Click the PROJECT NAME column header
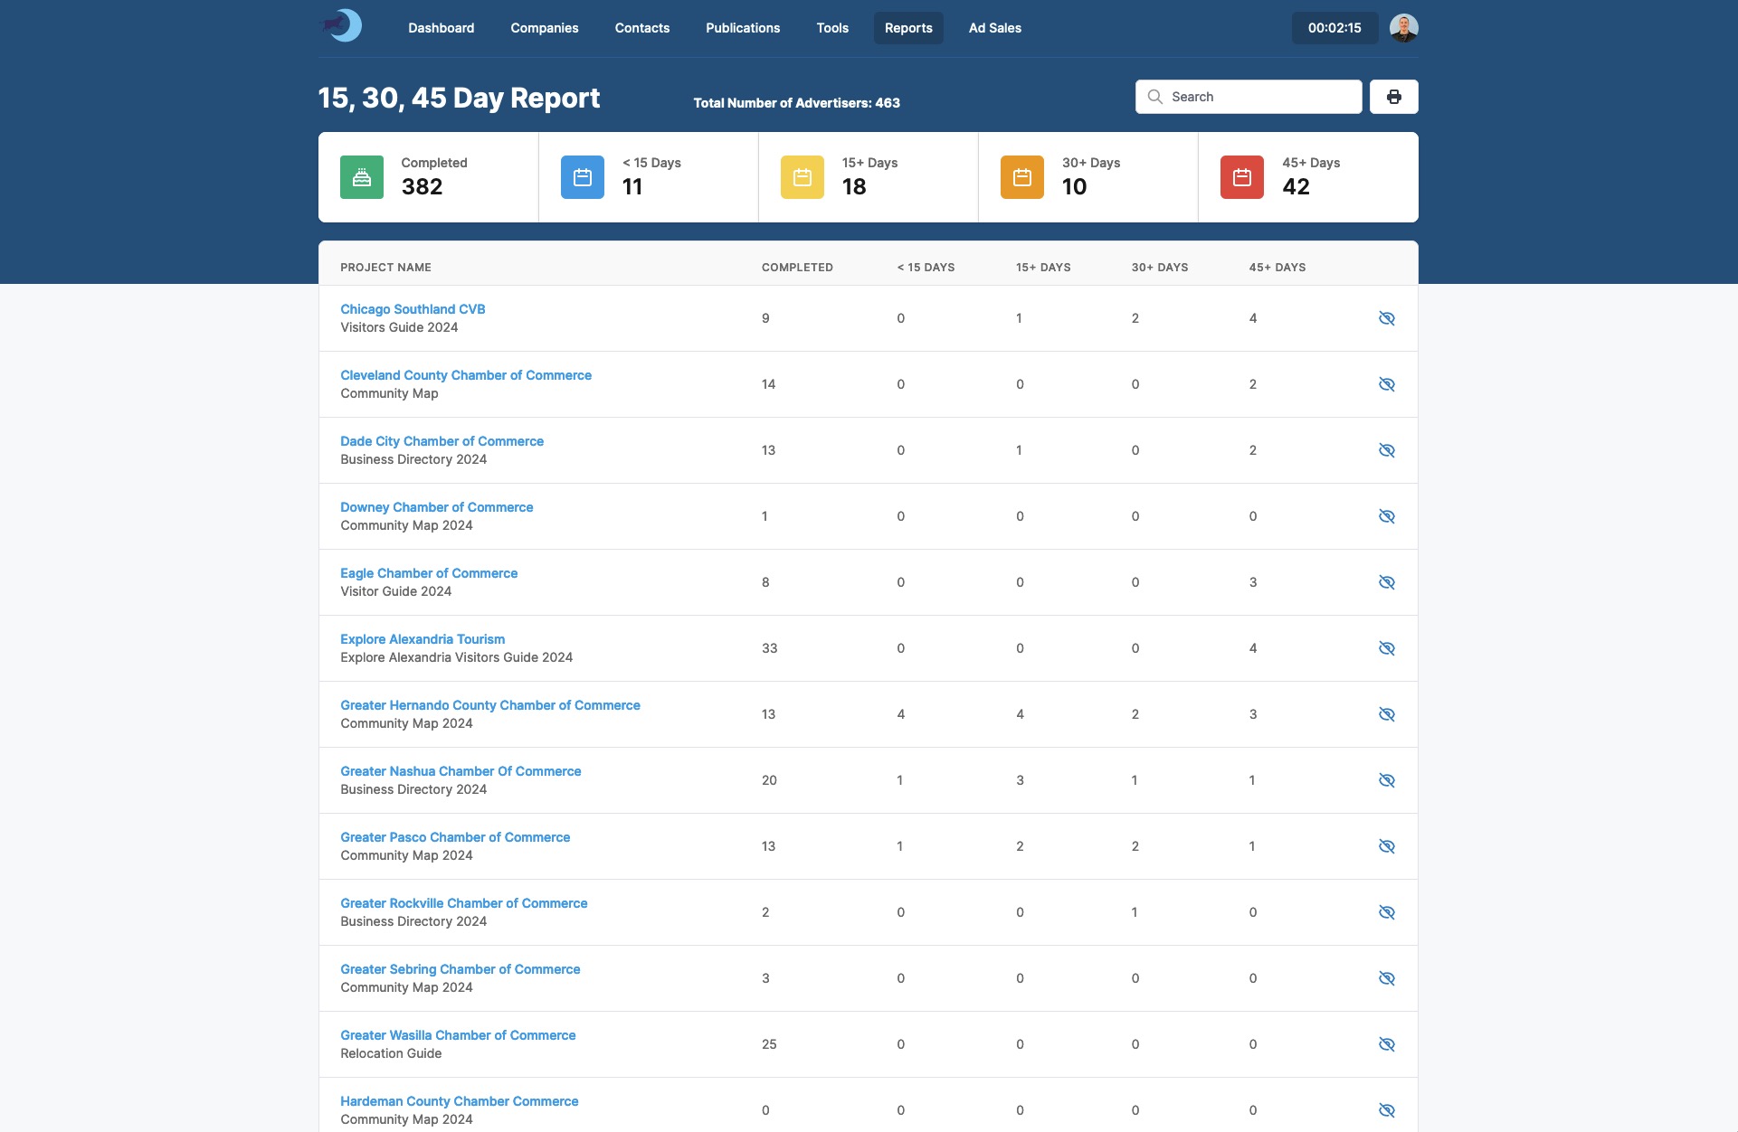Viewport: 1738px width, 1132px height. [385, 268]
